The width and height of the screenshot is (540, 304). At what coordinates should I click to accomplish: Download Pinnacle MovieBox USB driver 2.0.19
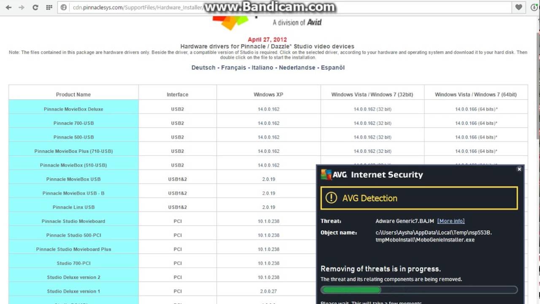coord(268,179)
